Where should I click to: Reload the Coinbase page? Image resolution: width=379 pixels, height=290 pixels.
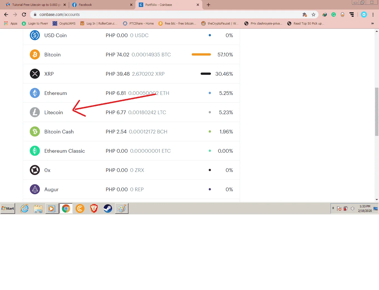coord(24,15)
